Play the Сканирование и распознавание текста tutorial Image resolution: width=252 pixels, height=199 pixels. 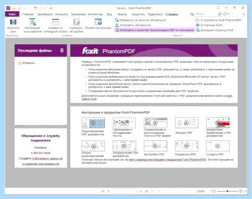point(155,123)
